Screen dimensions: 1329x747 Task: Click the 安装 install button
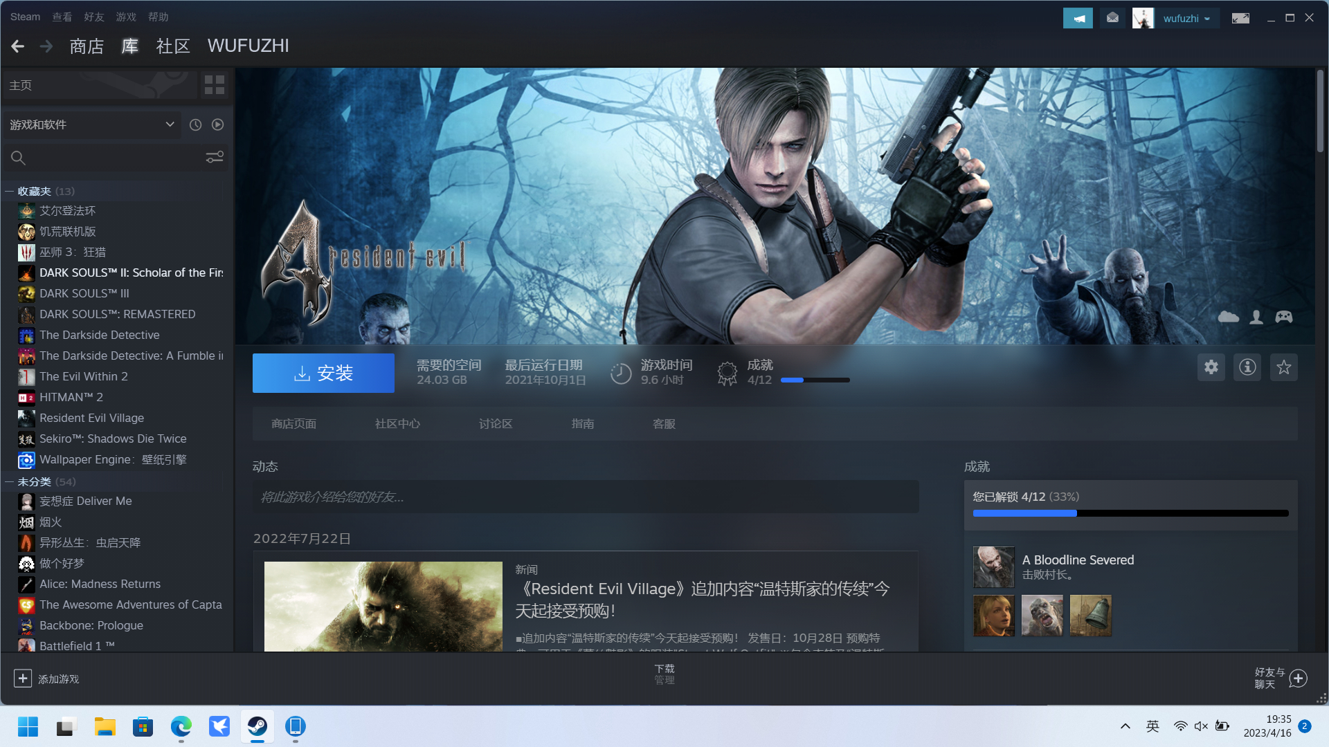323,373
